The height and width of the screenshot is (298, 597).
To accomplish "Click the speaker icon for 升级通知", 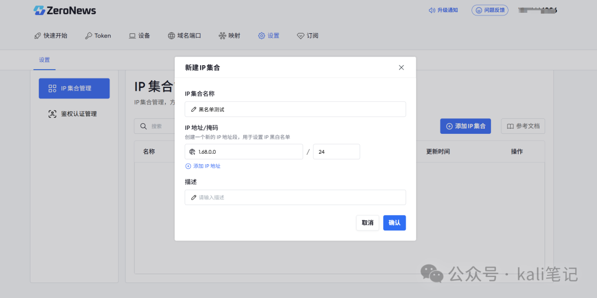I will pyautogui.click(x=432, y=10).
